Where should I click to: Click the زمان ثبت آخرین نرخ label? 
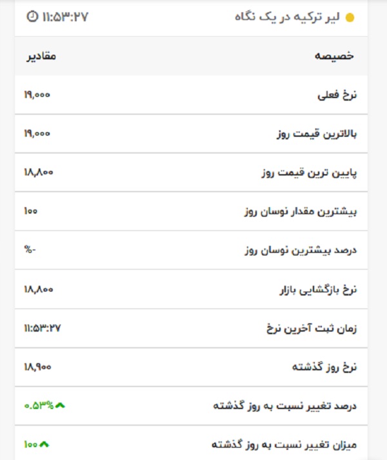click(x=311, y=328)
